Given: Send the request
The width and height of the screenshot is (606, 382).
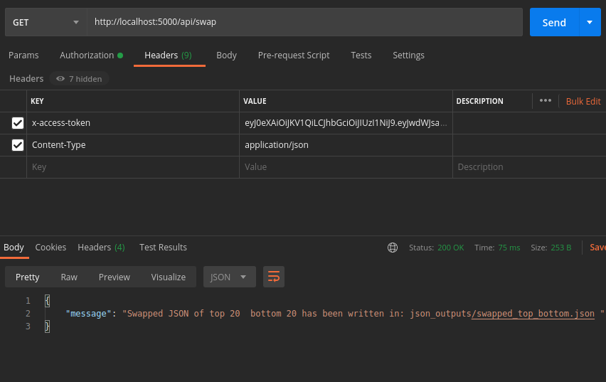Looking at the screenshot, I should pos(554,23).
